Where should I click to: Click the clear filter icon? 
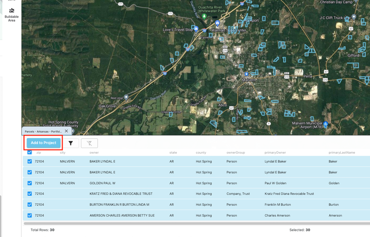coord(89,143)
